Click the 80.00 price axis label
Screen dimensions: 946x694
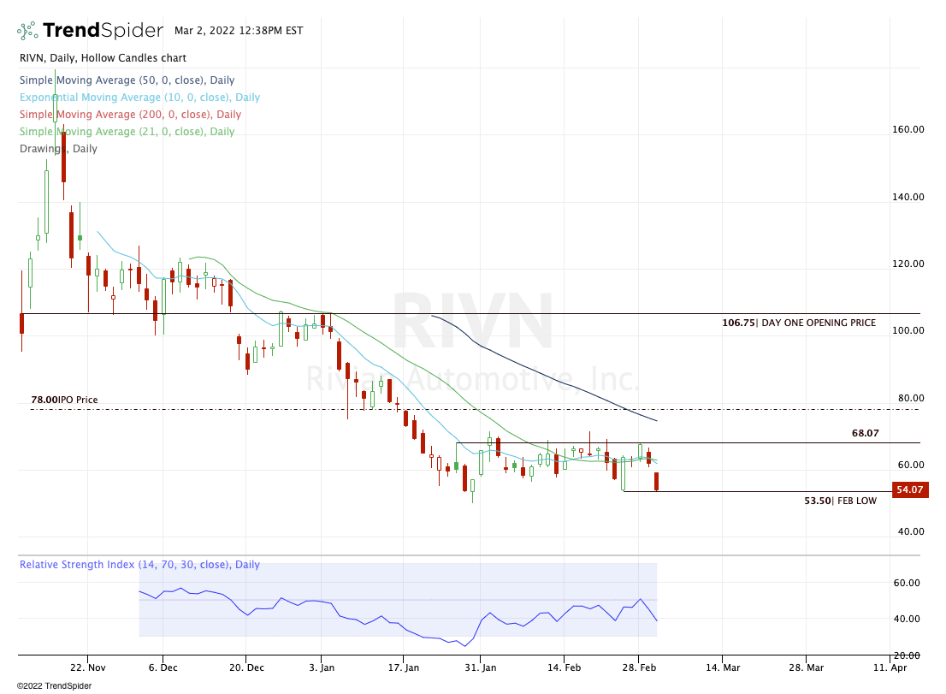(911, 398)
